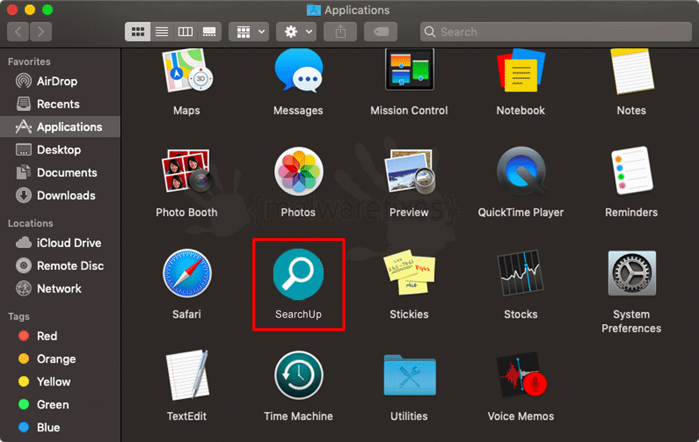
Task: Switch to icon view
Action: click(138, 31)
